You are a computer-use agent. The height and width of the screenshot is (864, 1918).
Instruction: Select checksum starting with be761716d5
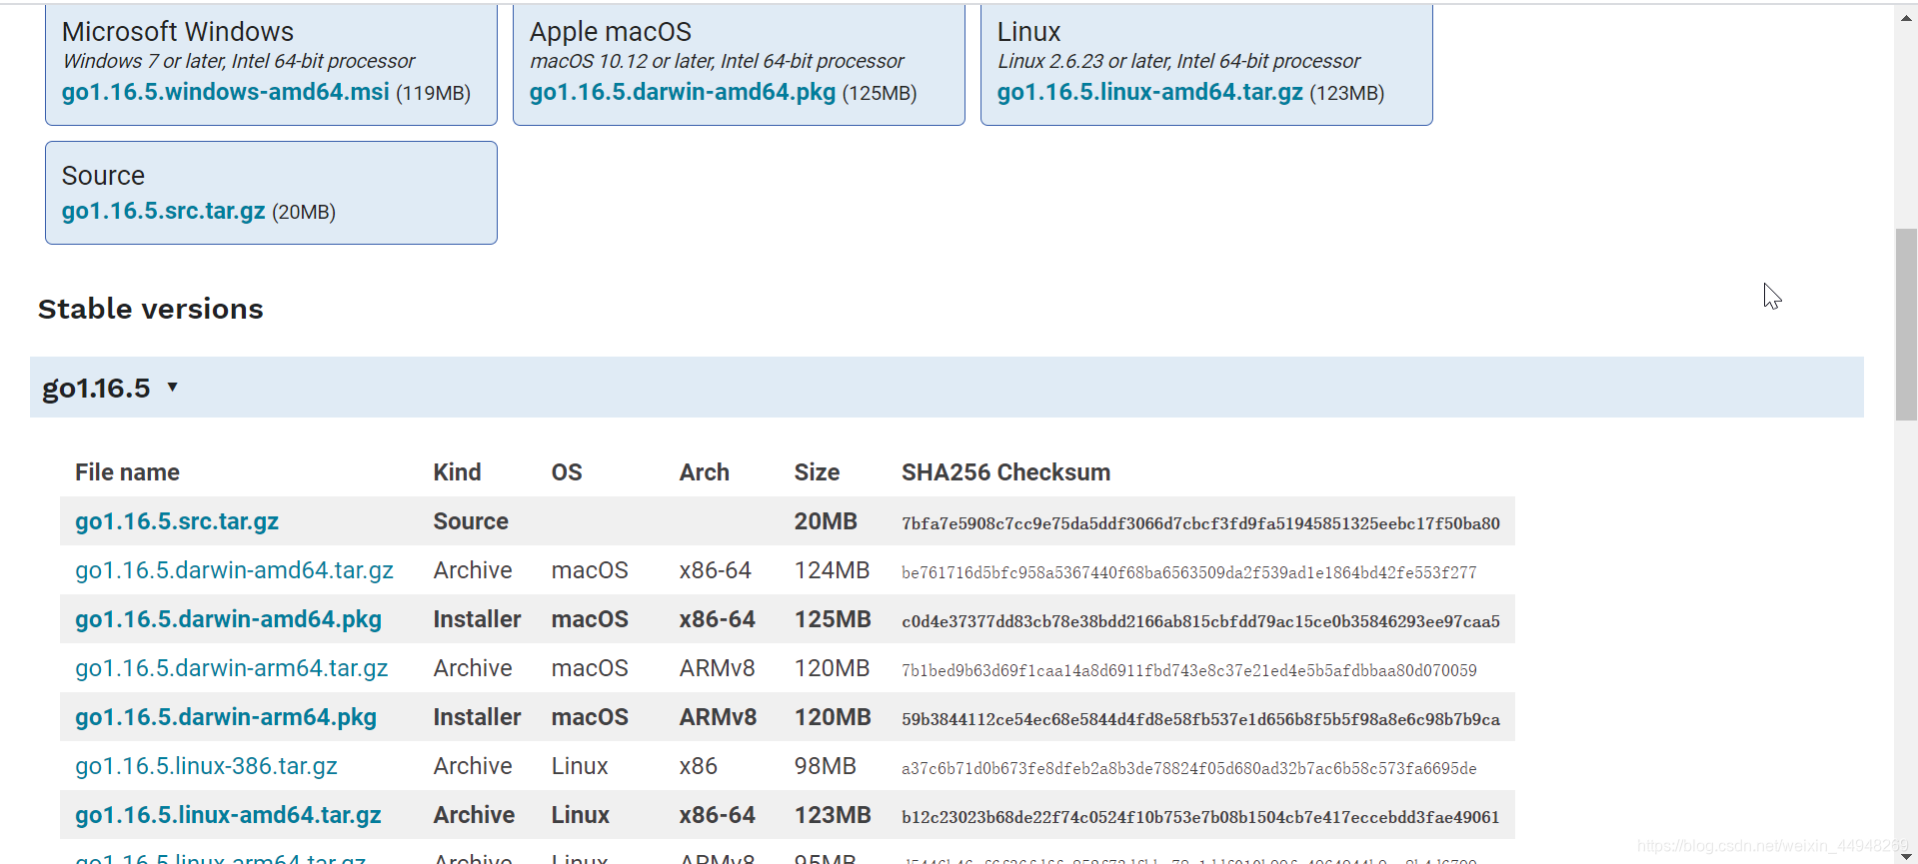tap(1188, 572)
